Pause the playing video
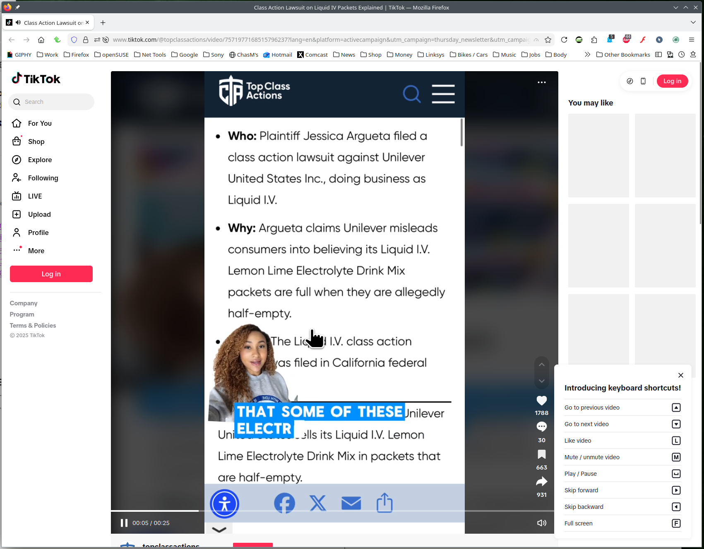 [124, 523]
